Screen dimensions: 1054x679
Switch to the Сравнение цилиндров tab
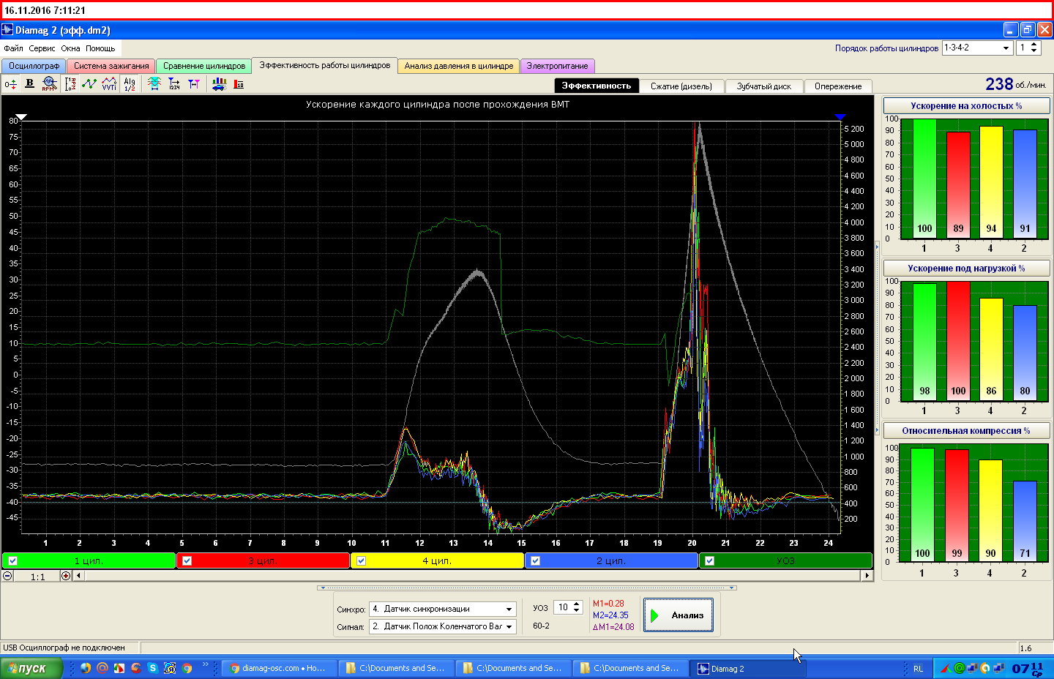click(204, 66)
